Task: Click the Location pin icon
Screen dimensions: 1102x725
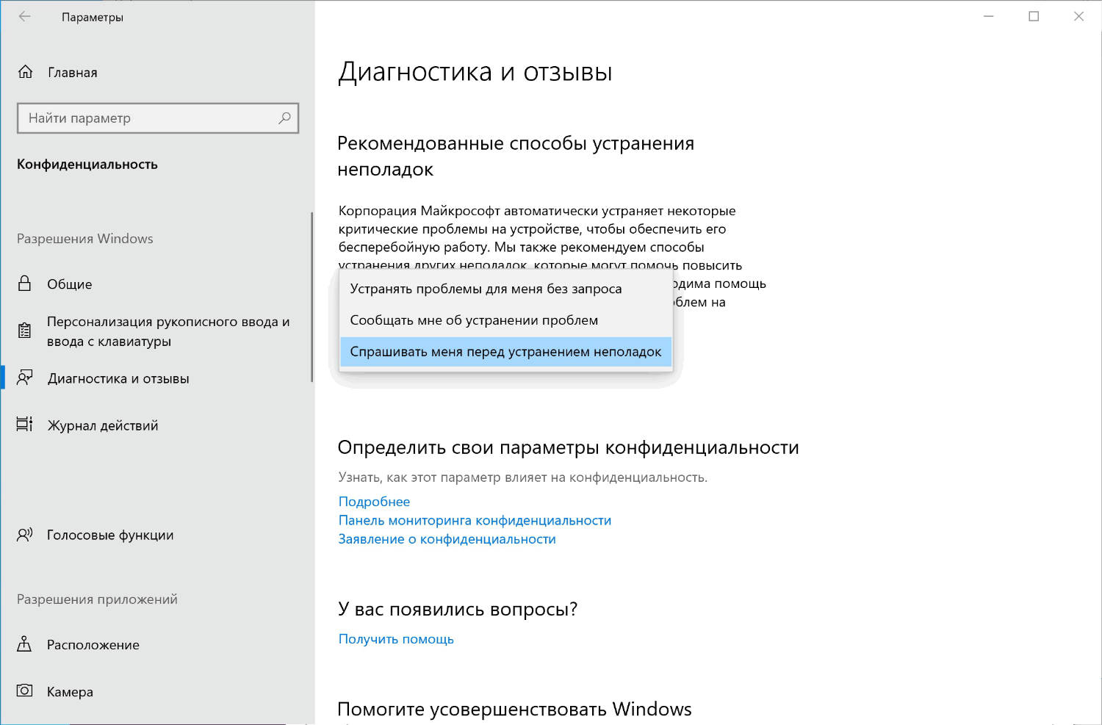Action: point(24,644)
